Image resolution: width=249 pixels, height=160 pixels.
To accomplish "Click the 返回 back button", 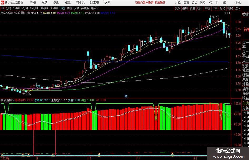I will click(238, 8).
